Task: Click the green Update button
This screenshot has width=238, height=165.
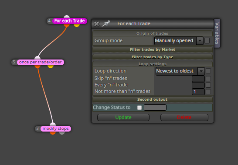Action: pos(123,118)
